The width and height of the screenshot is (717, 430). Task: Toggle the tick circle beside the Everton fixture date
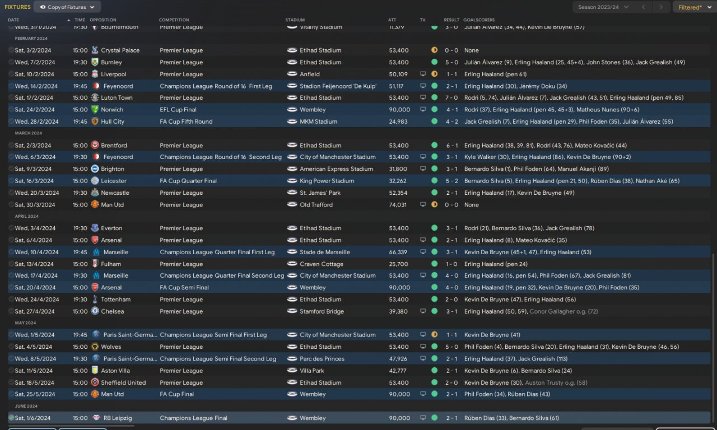11,228
